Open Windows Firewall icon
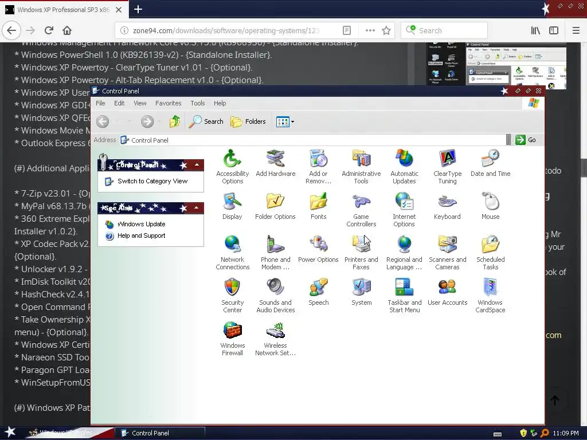 [232, 339]
